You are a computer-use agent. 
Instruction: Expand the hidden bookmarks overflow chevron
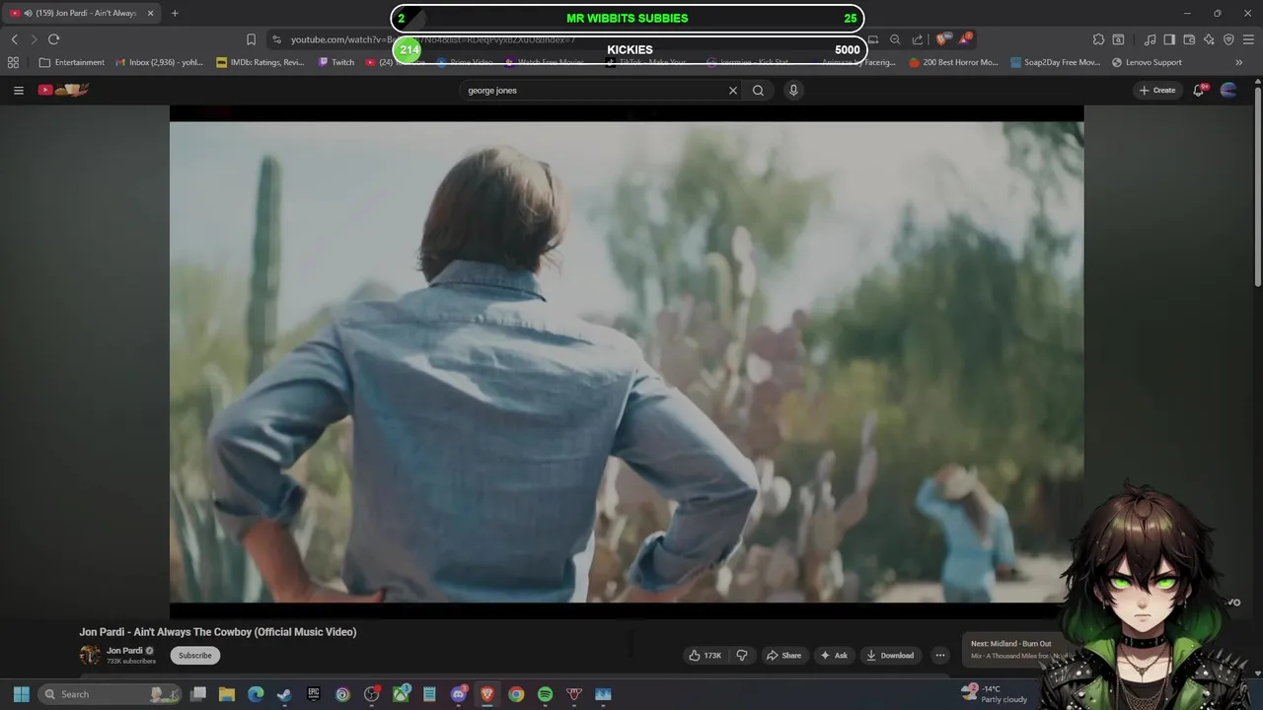[1239, 62]
